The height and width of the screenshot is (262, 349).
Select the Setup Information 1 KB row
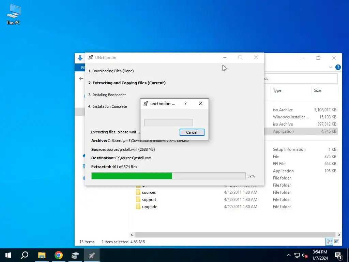[301, 149]
